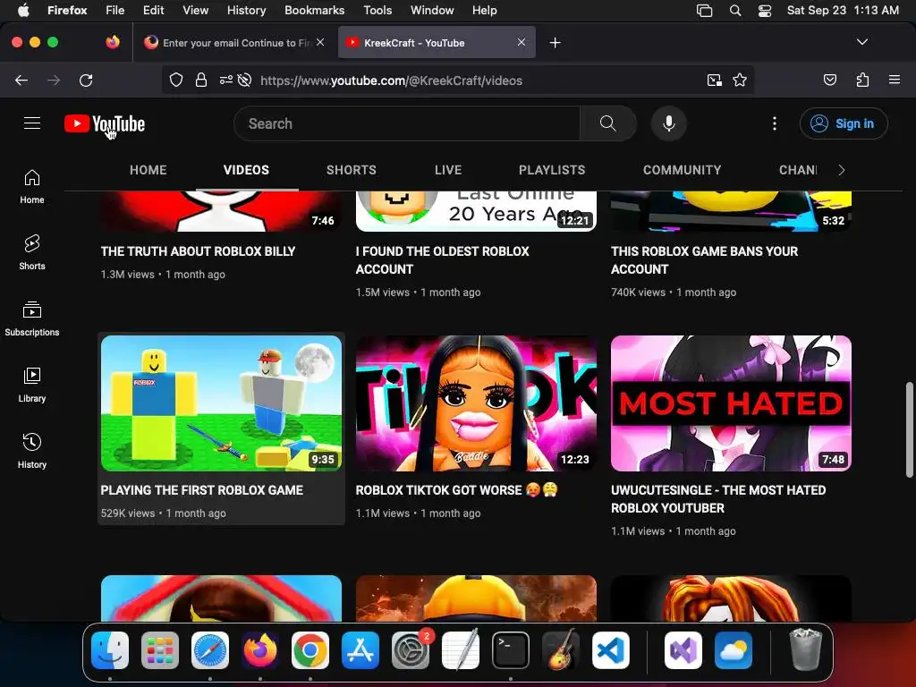Switch to PLAYLISTS tab

552,170
